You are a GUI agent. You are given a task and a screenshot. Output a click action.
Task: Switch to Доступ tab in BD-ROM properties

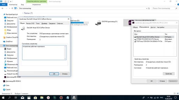153,27
